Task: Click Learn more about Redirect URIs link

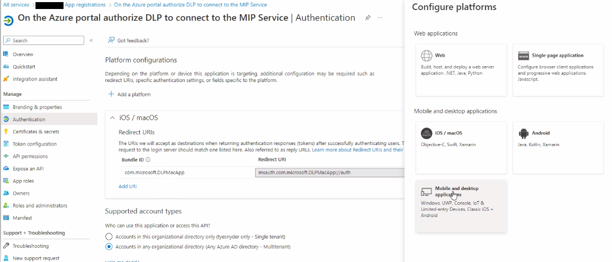Action: [357, 150]
